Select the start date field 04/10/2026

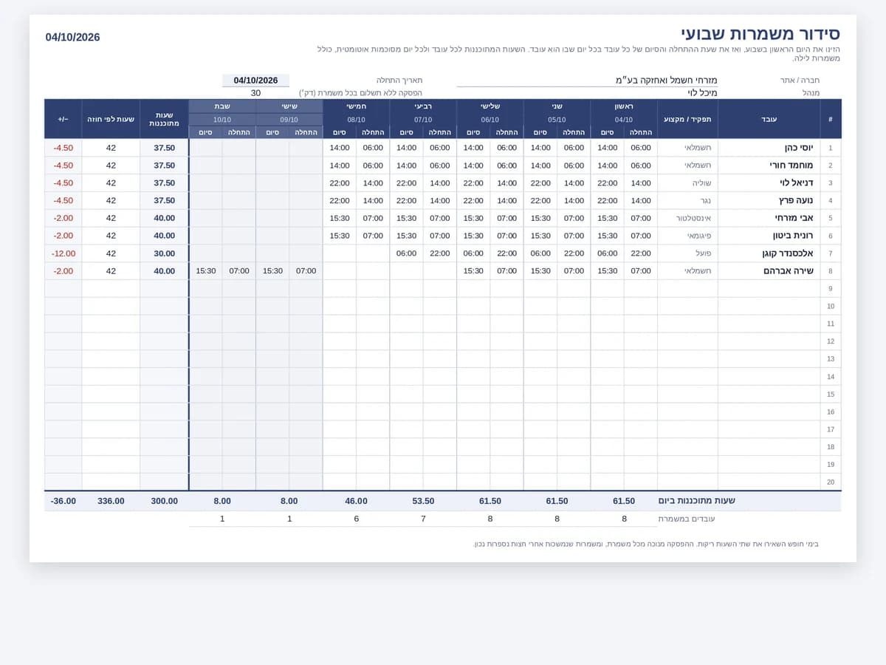tap(255, 81)
